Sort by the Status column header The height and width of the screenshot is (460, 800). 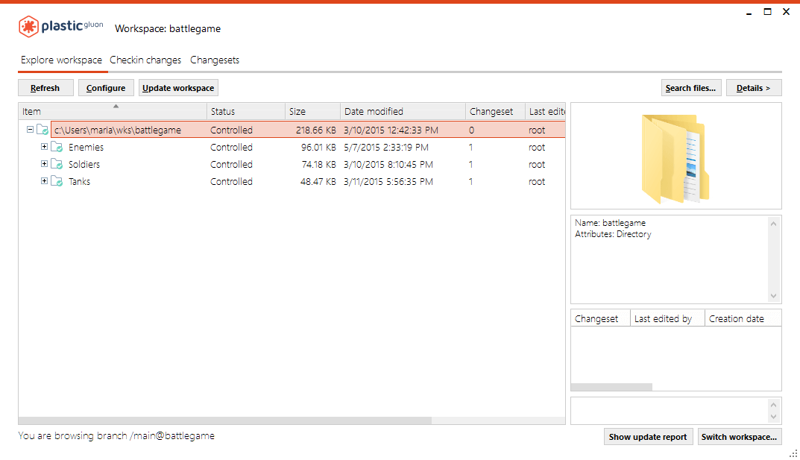(246, 111)
